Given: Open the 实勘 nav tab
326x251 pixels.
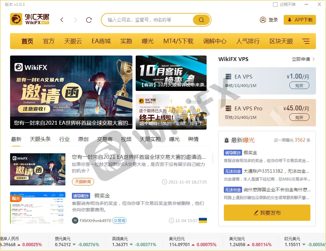Looking at the screenshot, I should (126, 41).
